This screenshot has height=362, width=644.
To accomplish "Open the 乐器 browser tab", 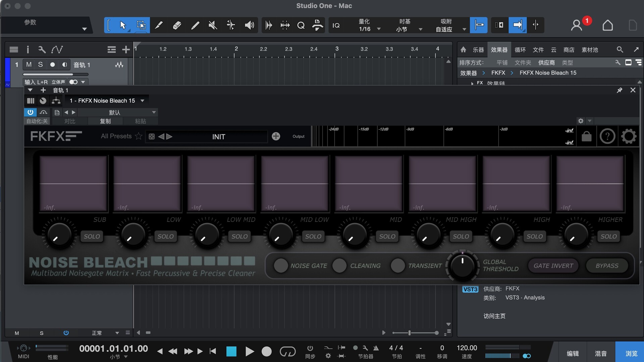I will point(478,50).
